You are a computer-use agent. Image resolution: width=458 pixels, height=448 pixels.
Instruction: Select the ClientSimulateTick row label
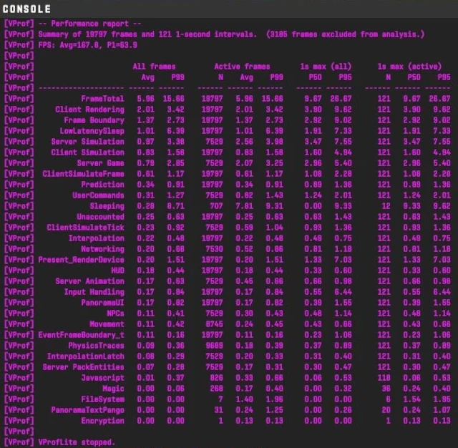[86, 228]
